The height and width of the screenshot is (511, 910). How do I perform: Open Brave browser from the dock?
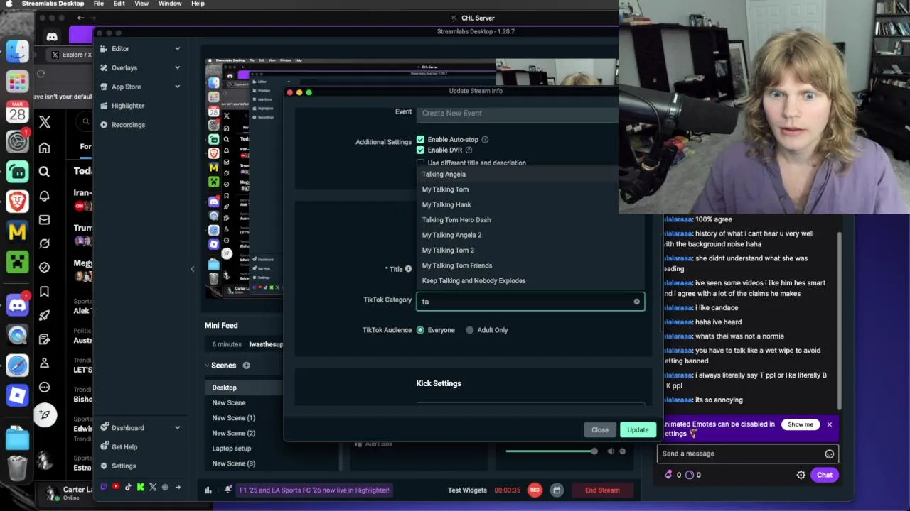tap(17, 202)
